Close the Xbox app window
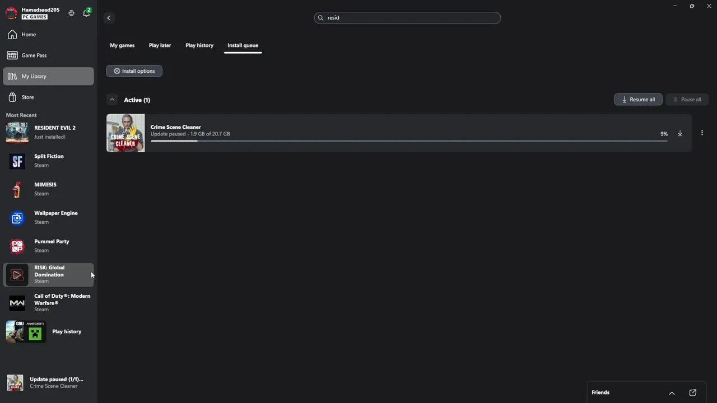 pyautogui.click(x=709, y=6)
